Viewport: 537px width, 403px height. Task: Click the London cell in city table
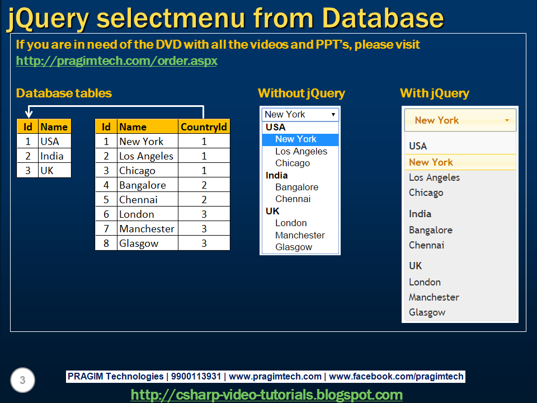point(148,214)
